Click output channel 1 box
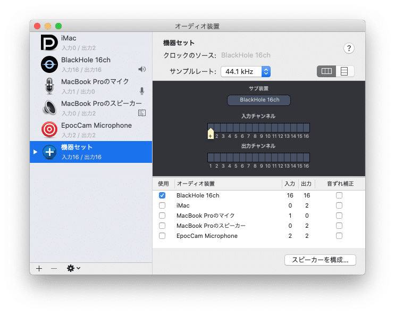 click(x=211, y=158)
